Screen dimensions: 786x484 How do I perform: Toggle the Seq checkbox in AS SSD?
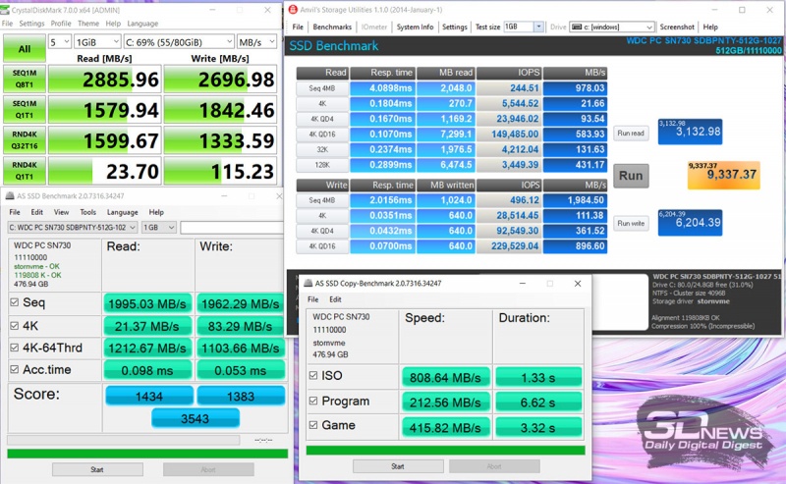click(15, 302)
